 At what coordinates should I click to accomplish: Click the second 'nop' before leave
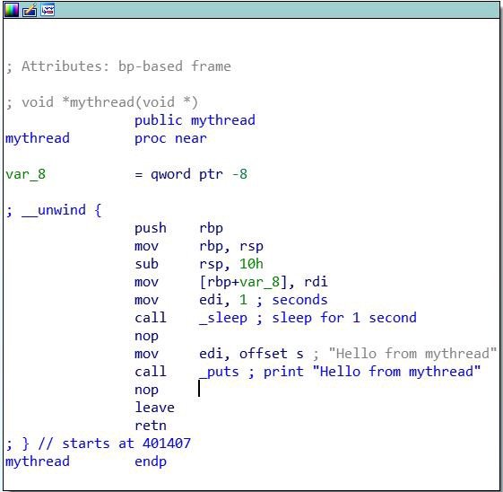click(x=147, y=390)
